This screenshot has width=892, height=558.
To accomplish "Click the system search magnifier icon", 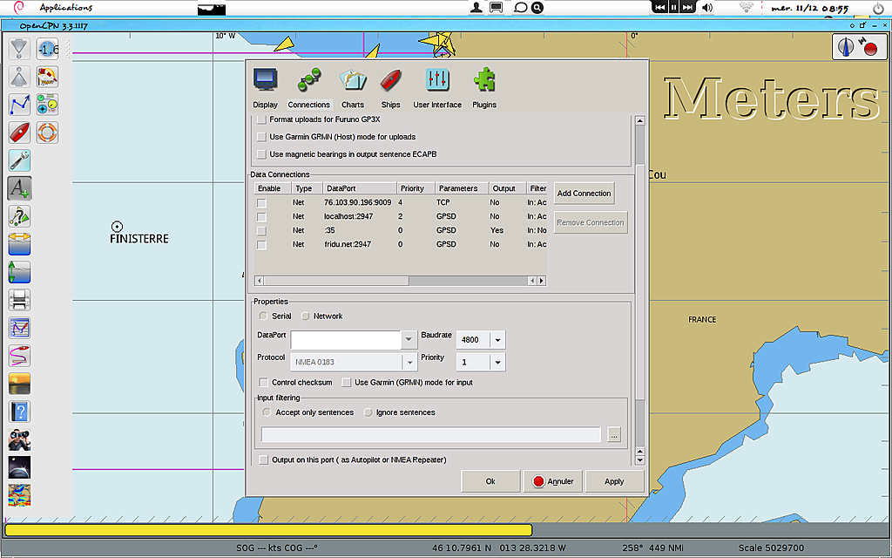I will [537, 7].
